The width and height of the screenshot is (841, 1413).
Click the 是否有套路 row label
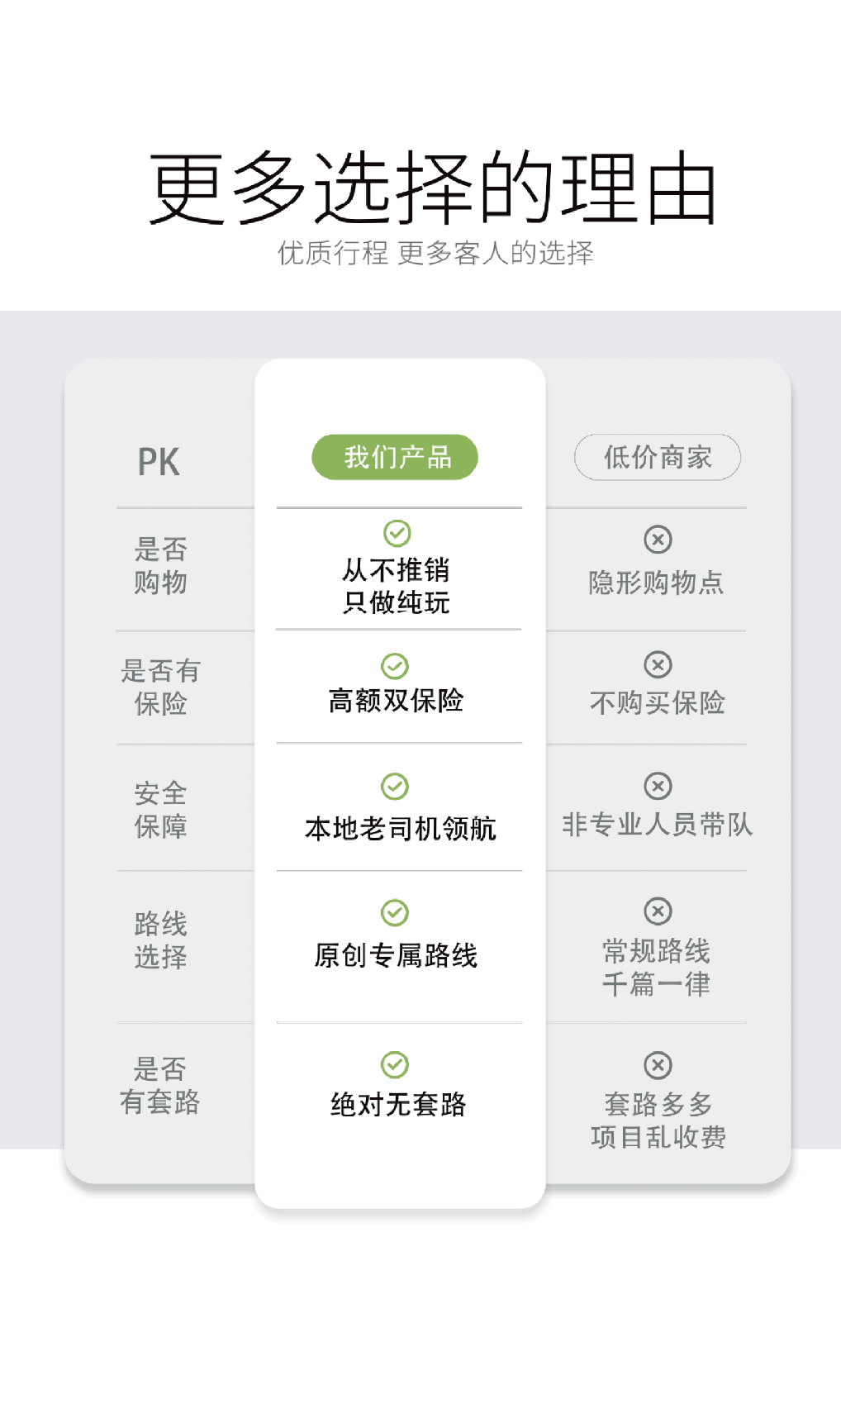160,1085
